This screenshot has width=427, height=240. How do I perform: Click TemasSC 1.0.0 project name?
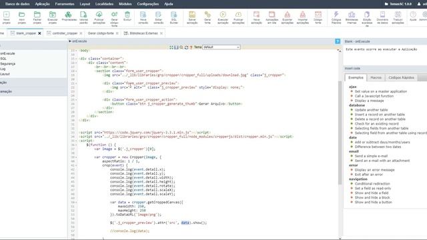(400, 4)
